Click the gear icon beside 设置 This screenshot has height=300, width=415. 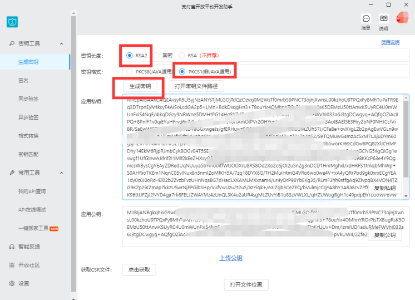12,284
